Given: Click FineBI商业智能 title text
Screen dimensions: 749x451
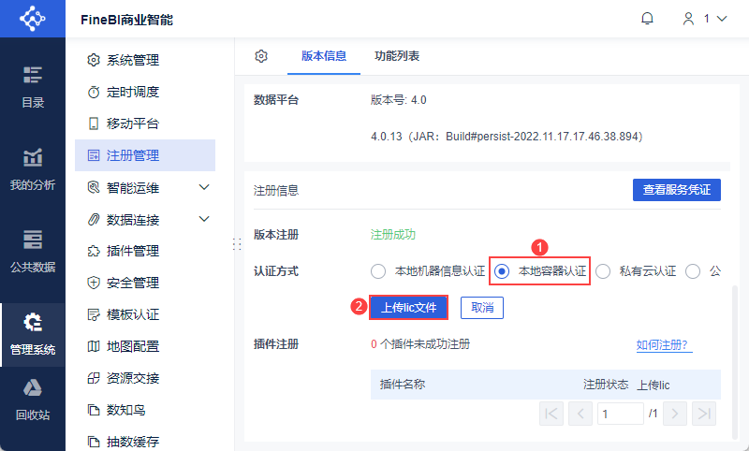Looking at the screenshot, I should pyautogui.click(x=126, y=20).
